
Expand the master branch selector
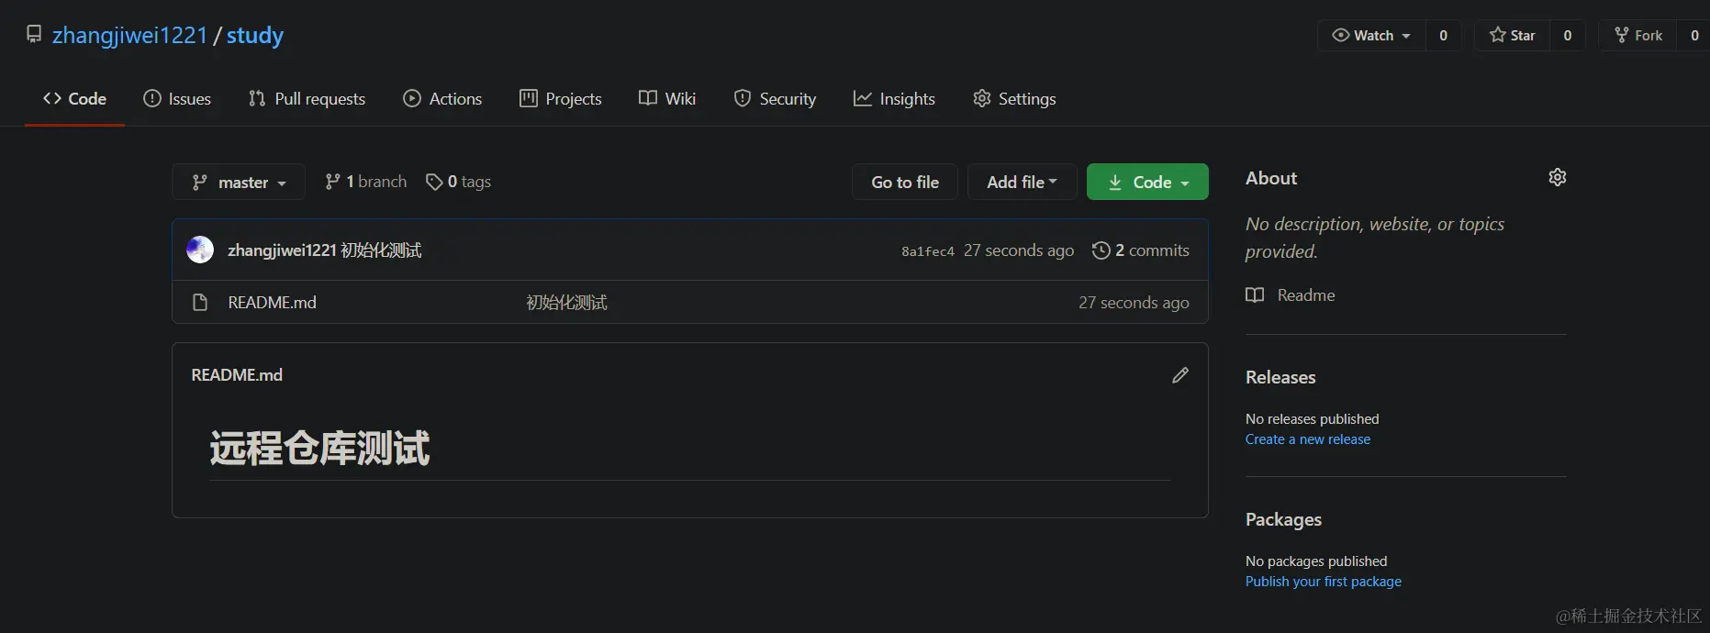(239, 182)
